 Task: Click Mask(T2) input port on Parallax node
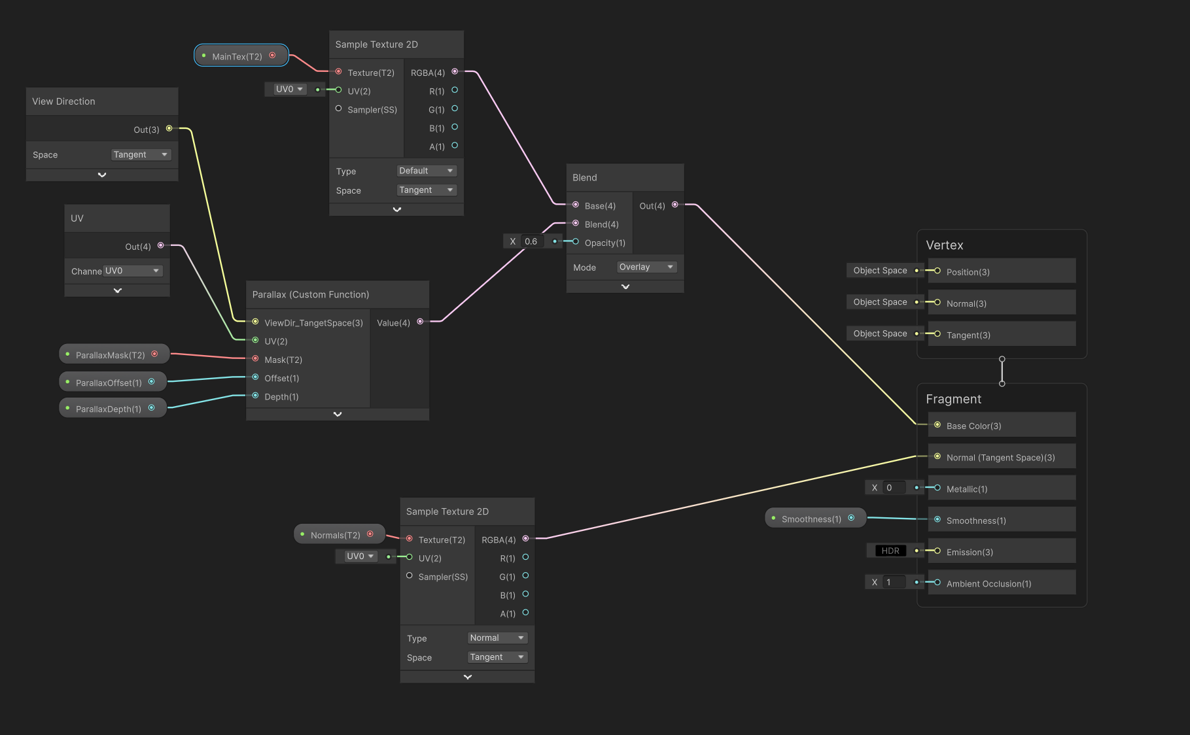click(255, 358)
